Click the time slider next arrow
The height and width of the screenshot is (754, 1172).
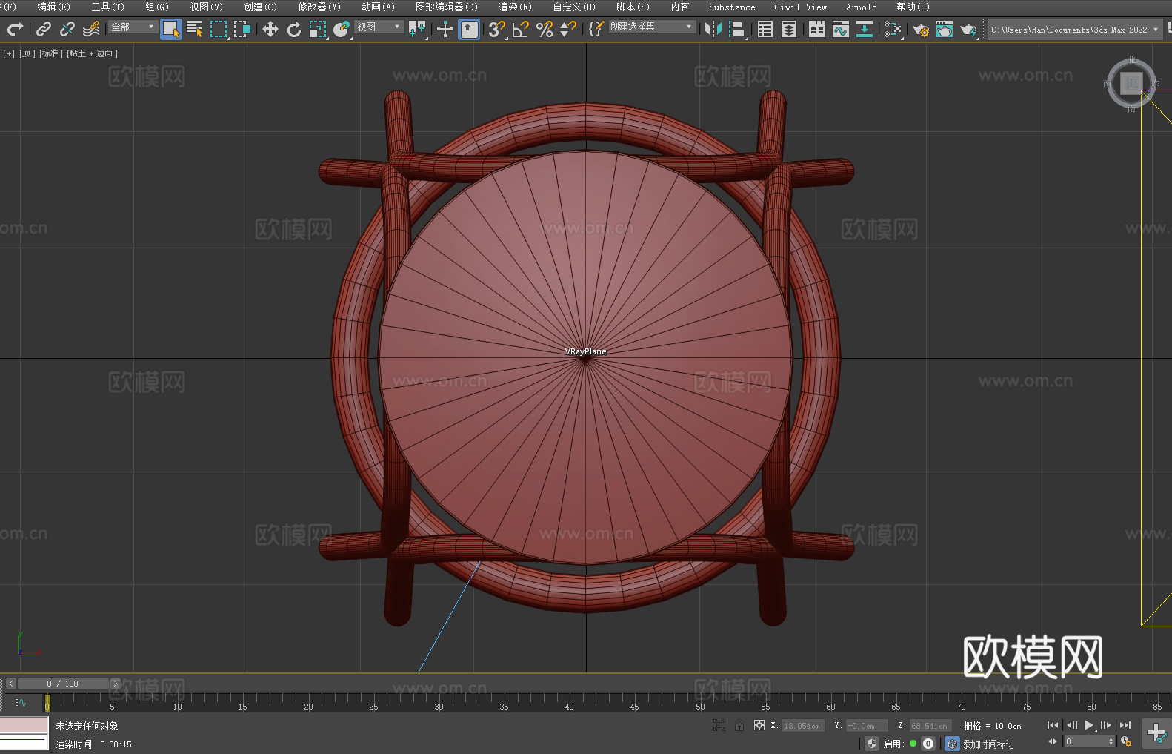click(x=115, y=684)
